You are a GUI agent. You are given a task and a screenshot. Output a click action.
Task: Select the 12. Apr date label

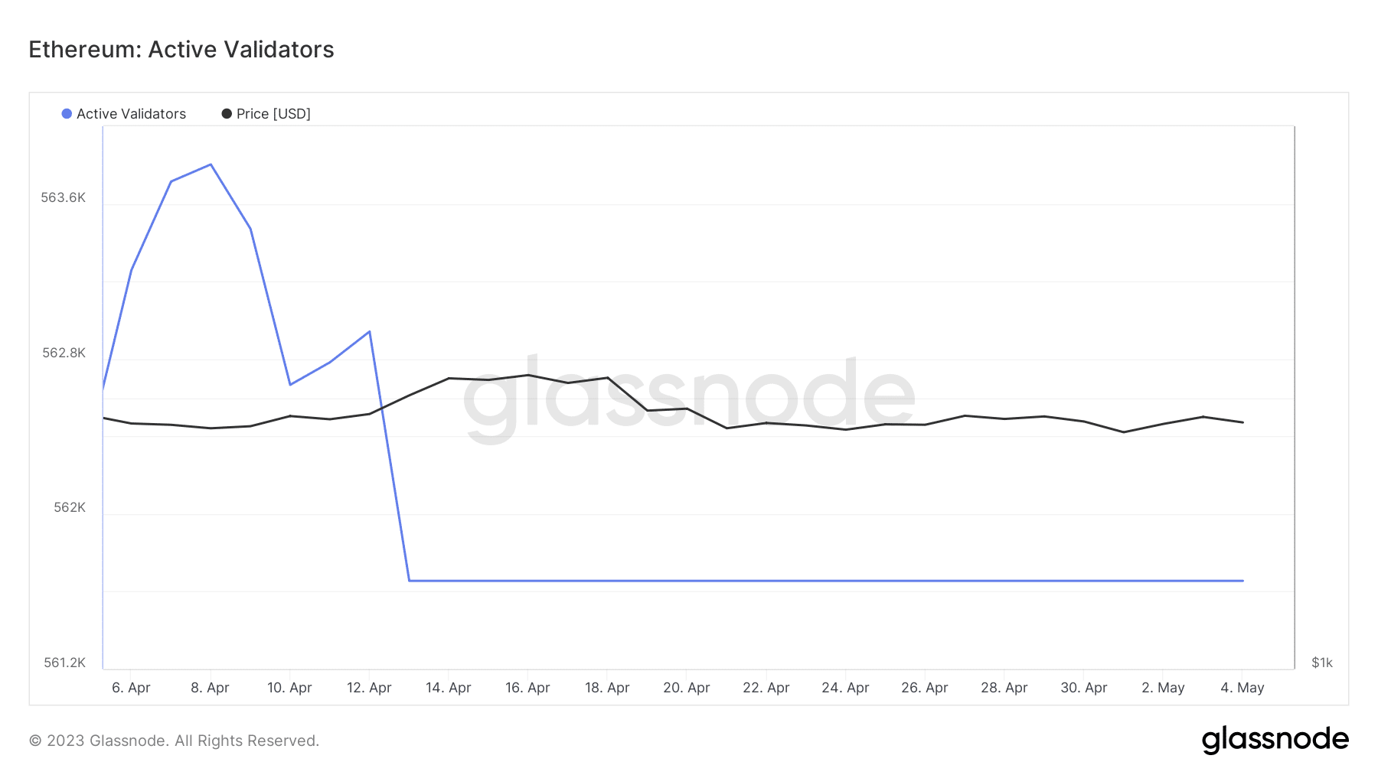(369, 688)
